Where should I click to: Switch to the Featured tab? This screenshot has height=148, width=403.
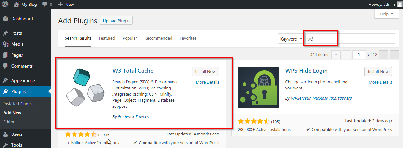click(107, 38)
